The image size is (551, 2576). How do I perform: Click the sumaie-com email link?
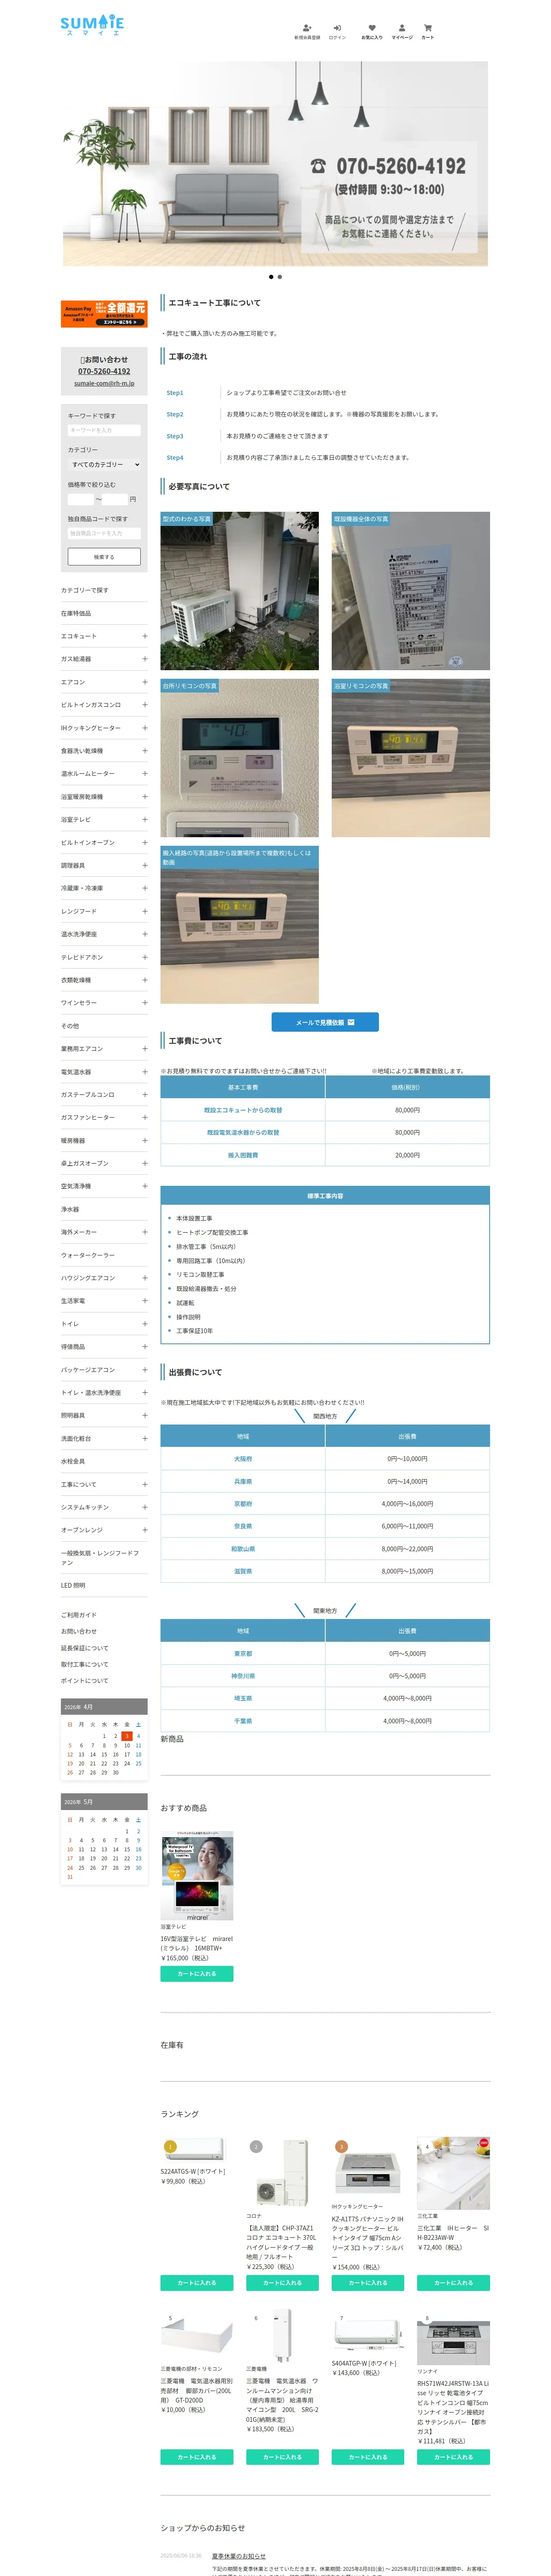point(104,383)
